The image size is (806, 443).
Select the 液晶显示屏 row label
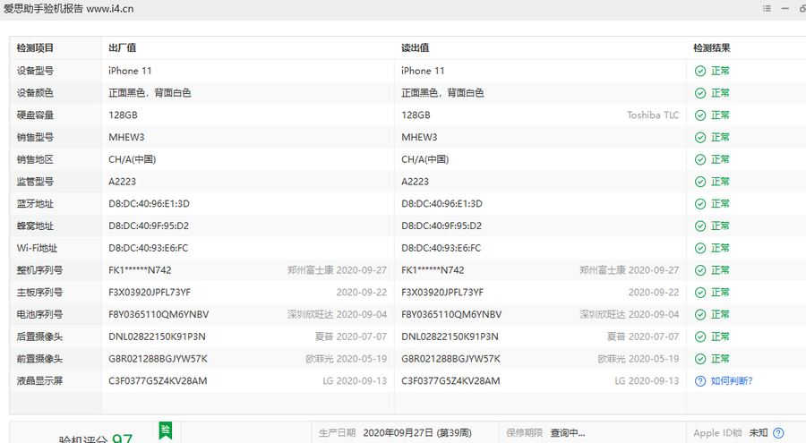point(39,381)
